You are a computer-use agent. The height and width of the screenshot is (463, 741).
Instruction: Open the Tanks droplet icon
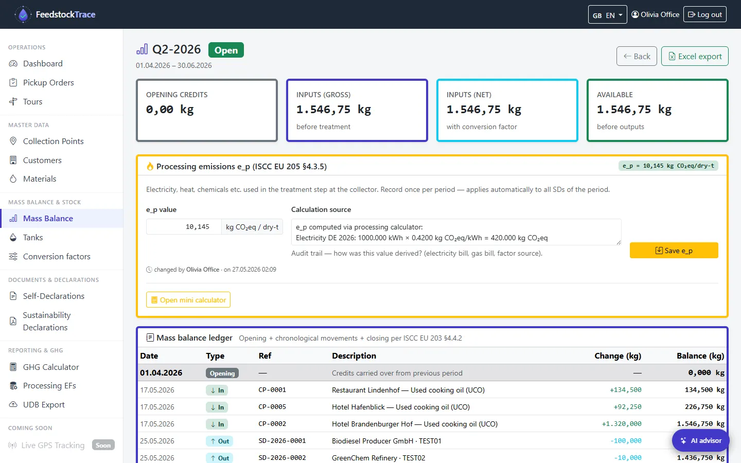[x=13, y=237]
